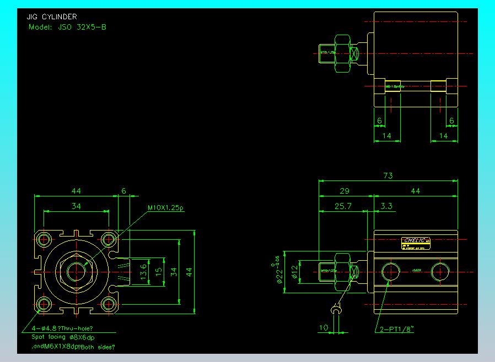
Task: Click the 13.6 dimension in front view
Action: (x=143, y=272)
